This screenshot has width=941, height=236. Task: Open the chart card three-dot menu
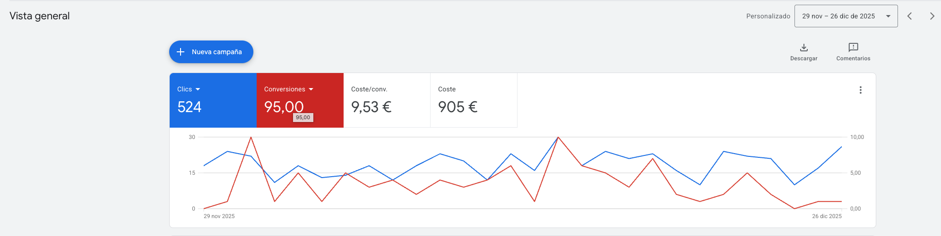[860, 90]
